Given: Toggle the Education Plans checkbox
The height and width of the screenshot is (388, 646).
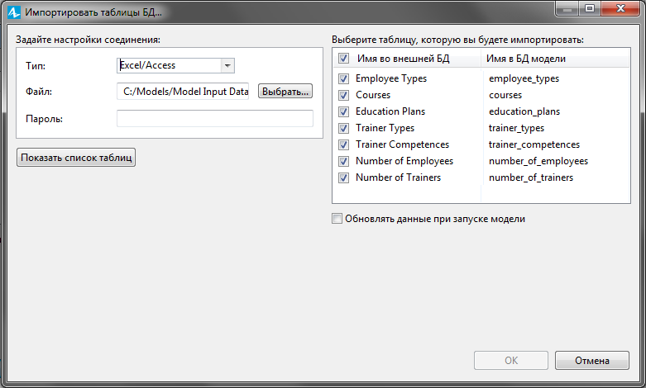Looking at the screenshot, I should 343,111.
